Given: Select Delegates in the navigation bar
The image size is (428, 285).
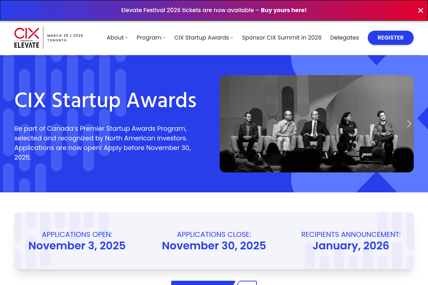Looking at the screenshot, I should click(345, 37).
